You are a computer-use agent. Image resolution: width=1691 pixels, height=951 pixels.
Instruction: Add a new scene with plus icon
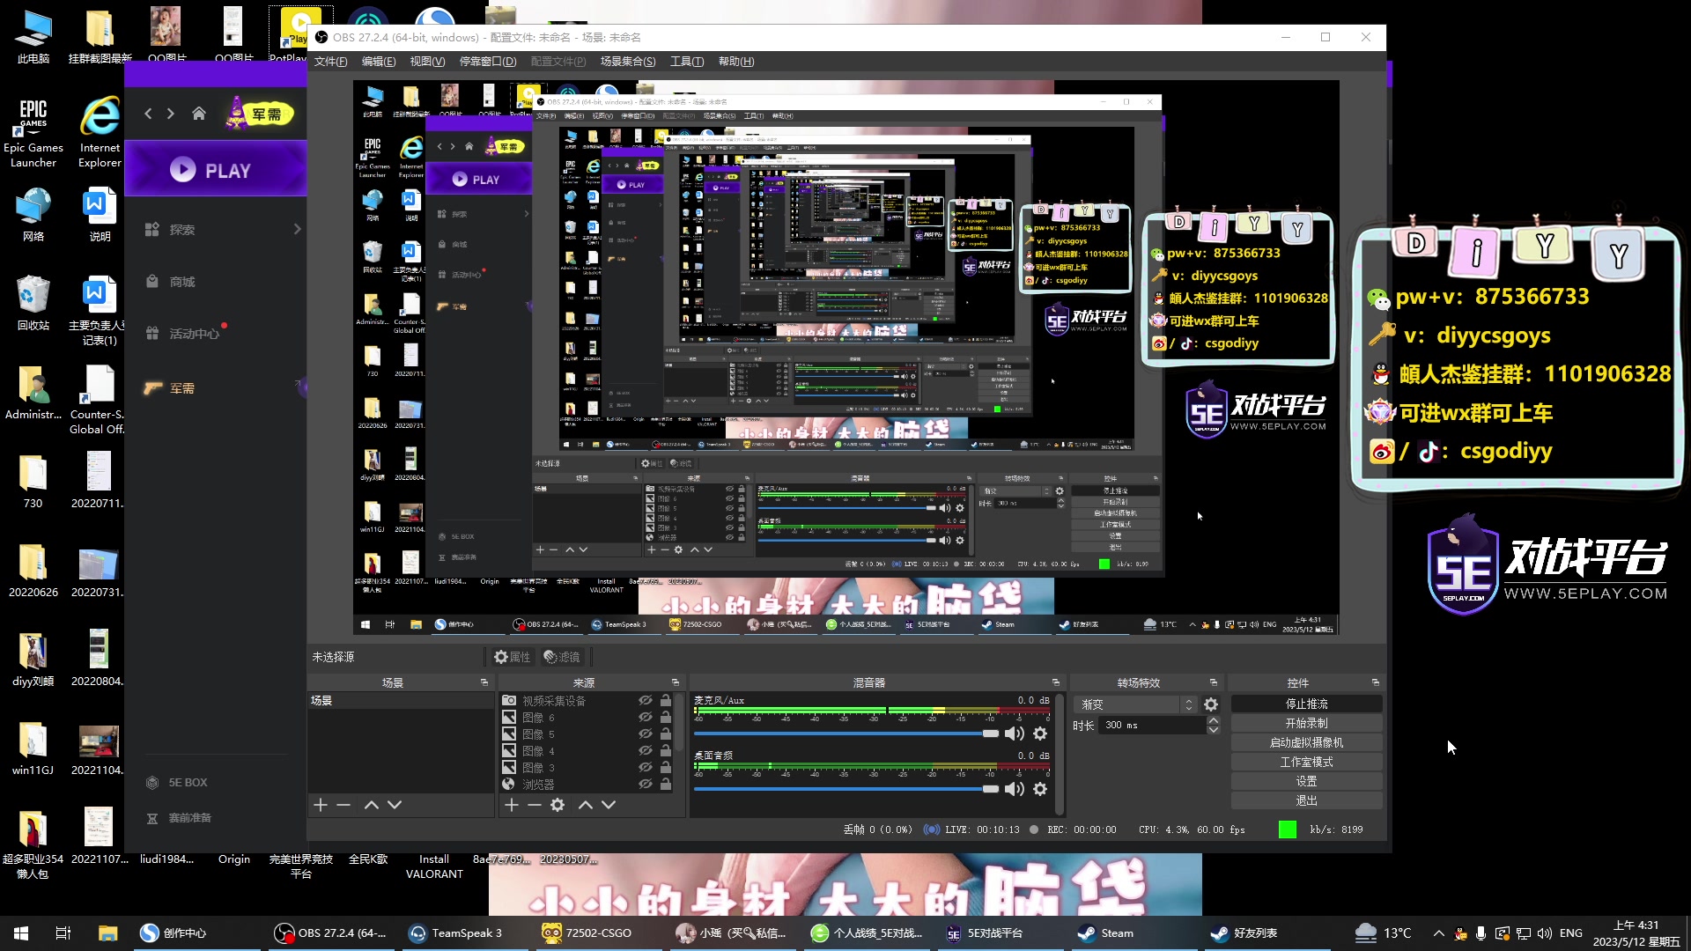(x=321, y=805)
